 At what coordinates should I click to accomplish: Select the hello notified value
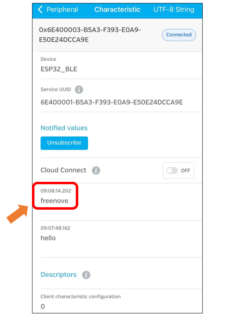pyautogui.click(x=48, y=238)
